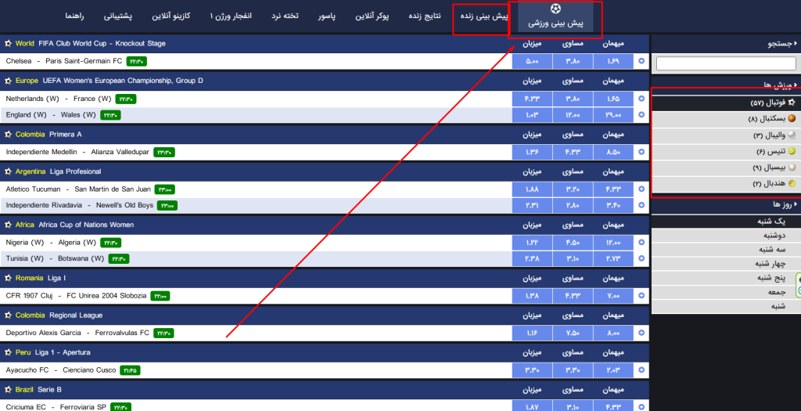801x411 pixels.
Task: Click the green time badge beside Ayacucho FC match
Action: pos(131,370)
